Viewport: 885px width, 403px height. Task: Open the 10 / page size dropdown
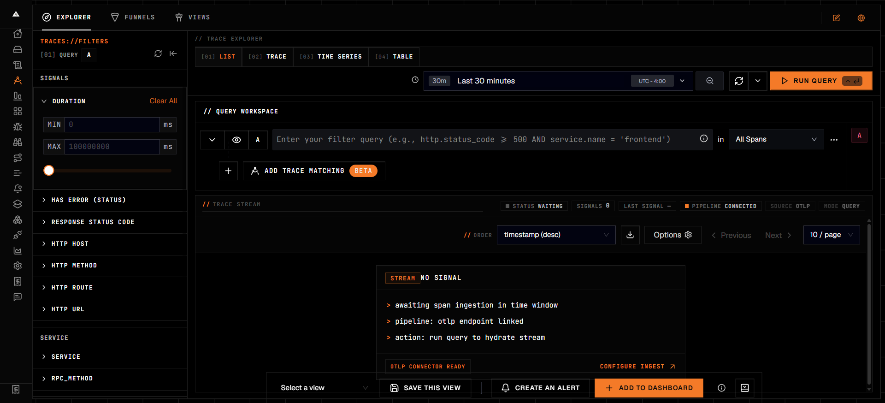pyautogui.click(x=832, y=235)
